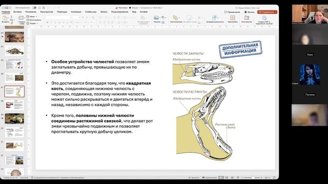Click the Reset (Восстановить) slide button

34,20
